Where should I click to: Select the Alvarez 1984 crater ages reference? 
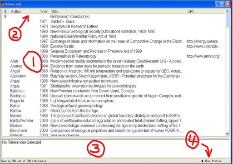114,66
